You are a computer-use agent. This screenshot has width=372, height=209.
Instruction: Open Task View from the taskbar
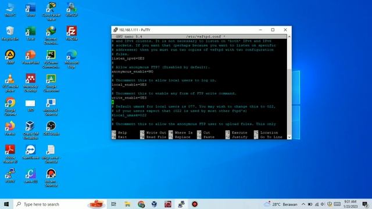tap(114, 204)
